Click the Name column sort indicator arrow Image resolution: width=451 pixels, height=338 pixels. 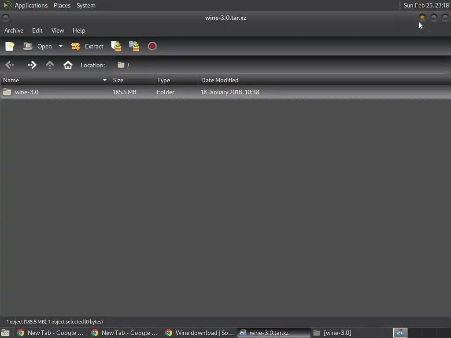(x=105, y=80)
